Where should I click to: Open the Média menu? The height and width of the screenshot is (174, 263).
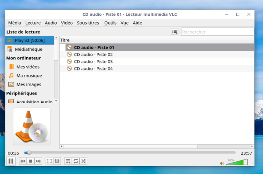click(x=14, y=23)
